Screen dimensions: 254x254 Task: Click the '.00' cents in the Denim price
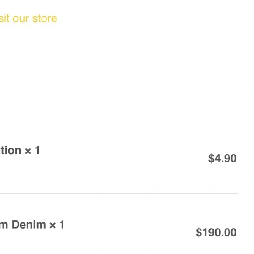tap(229, 233)
